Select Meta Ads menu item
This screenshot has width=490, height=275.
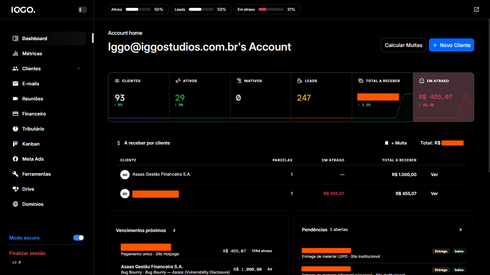point(47,159)
